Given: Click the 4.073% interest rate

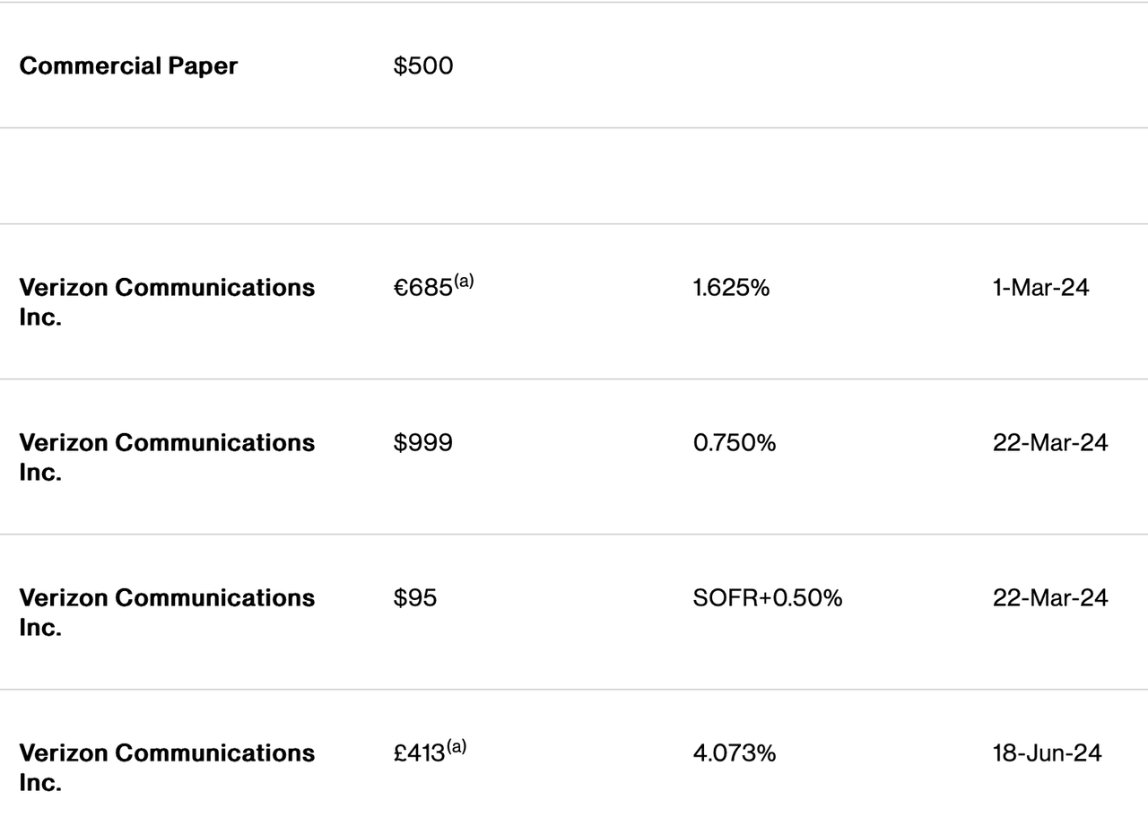Looking at the screenshot, I should tap(735, 753).
